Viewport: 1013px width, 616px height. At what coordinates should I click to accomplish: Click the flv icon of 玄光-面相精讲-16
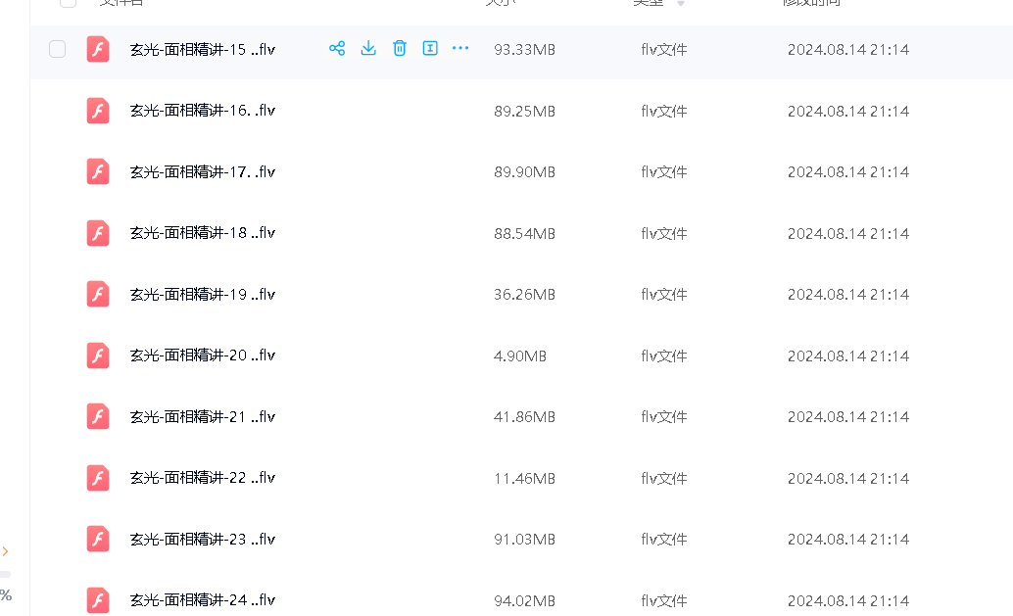point(98,111)
